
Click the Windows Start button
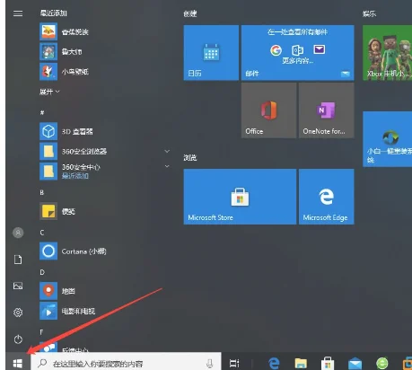[x=18, y=364]
